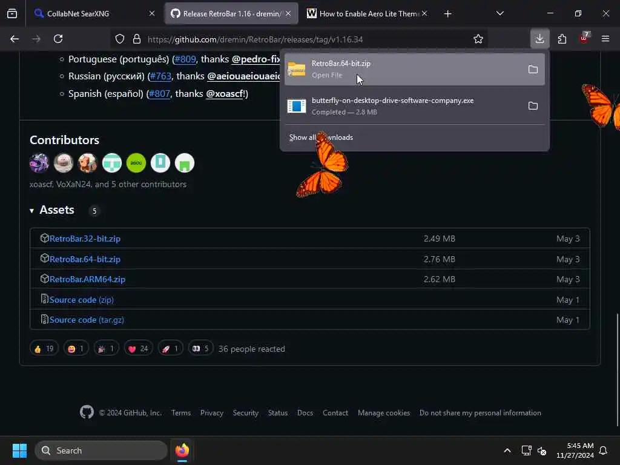Click the GitHub address bar URL
620x465 pixels.
[x=255, y=39]
